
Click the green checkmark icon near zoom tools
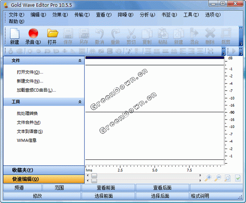click(238, 178)
